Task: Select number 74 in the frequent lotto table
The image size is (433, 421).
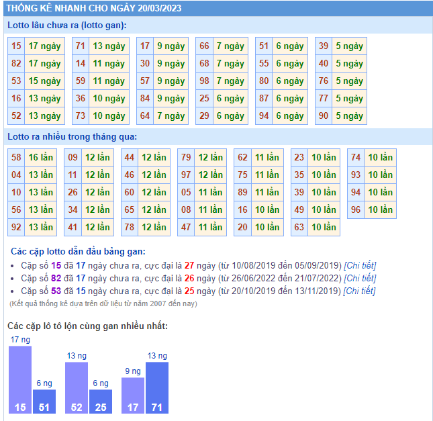Action: coord(356,158)
